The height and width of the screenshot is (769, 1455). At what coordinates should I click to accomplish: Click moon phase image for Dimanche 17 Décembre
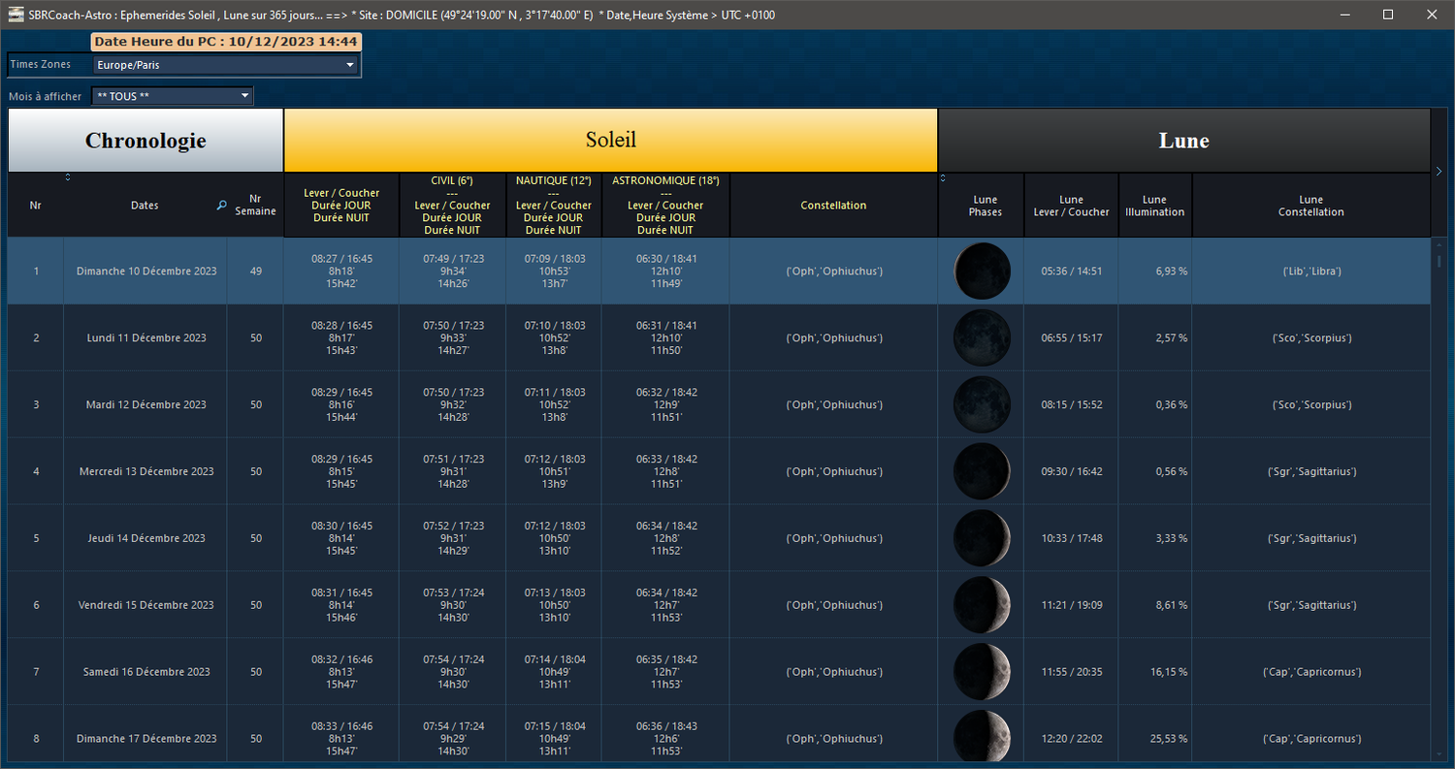click(x=982, y=736)
